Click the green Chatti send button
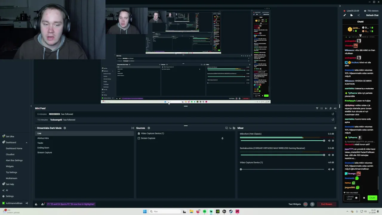Viewport: 382px width, 215px height. [x=372, y=198]
